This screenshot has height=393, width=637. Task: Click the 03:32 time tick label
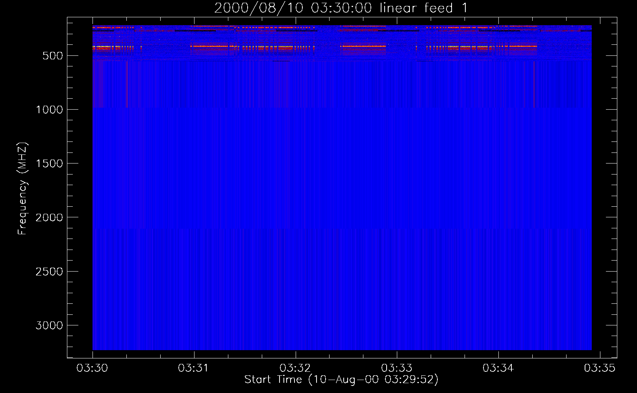(x=295, y=368)
